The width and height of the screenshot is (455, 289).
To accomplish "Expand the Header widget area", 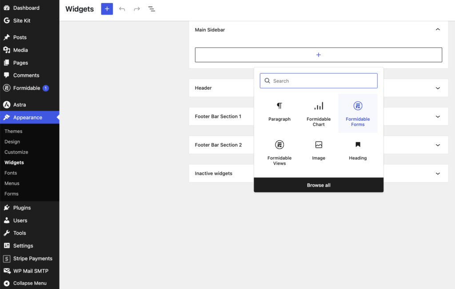I will (x=438, y=88).
